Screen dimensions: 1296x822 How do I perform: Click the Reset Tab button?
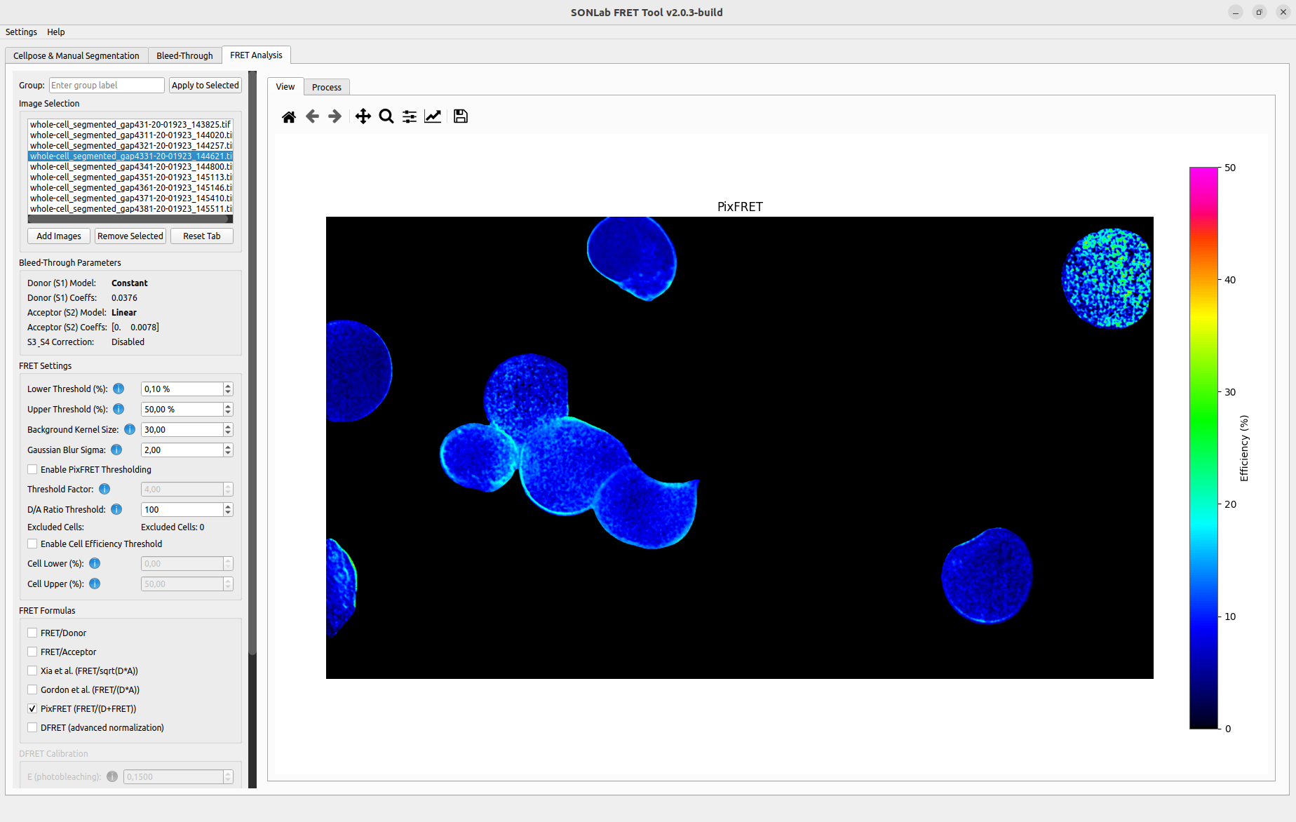click(x=202, y=236)
